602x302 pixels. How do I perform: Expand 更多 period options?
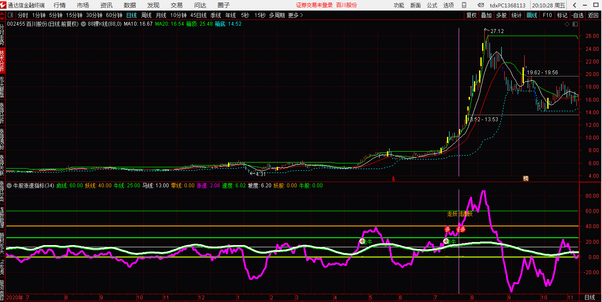[295, 15]
